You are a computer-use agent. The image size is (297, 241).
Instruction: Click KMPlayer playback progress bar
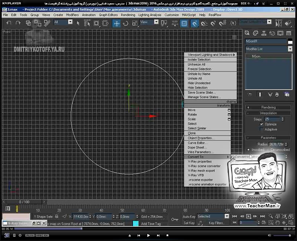tap(148, 229)
